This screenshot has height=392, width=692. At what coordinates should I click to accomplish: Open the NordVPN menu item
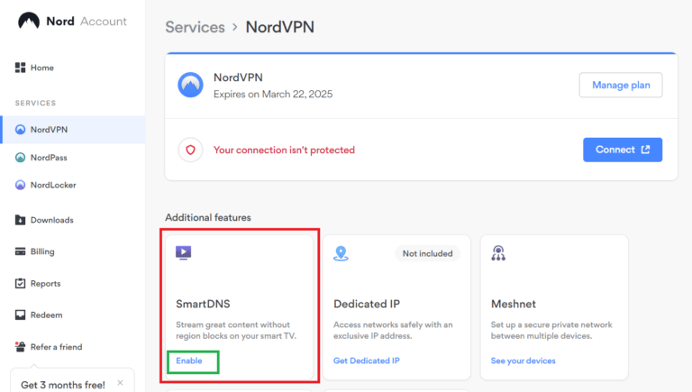point(49,130)
